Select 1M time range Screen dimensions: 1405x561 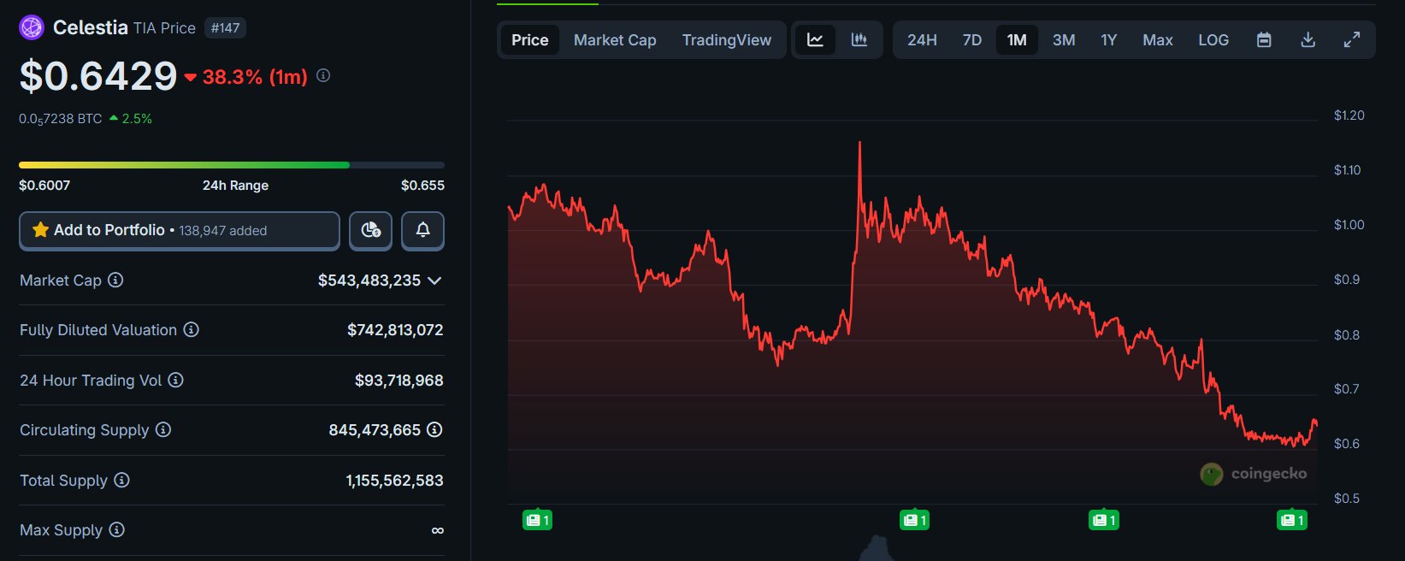click(x=1017, y=40)
